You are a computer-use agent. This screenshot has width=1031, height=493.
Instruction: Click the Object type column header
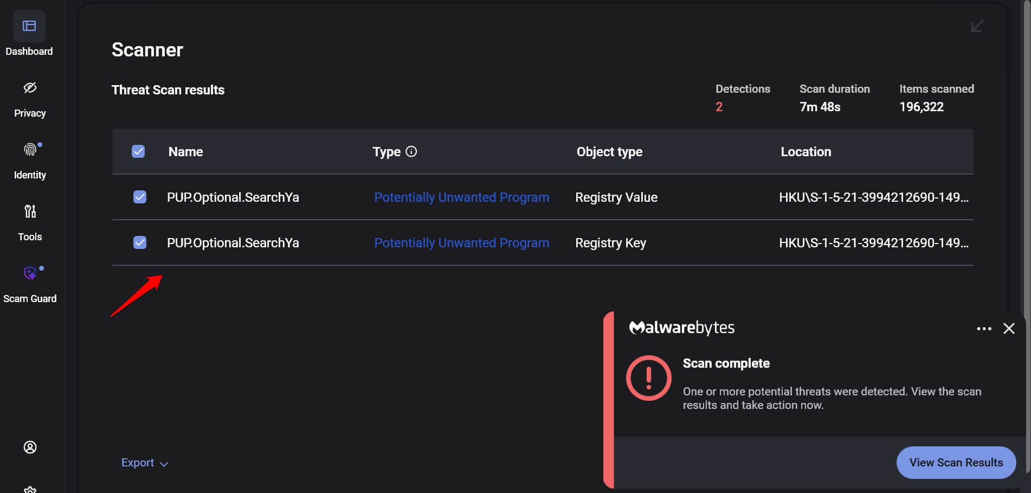click(x=609, y=152)
